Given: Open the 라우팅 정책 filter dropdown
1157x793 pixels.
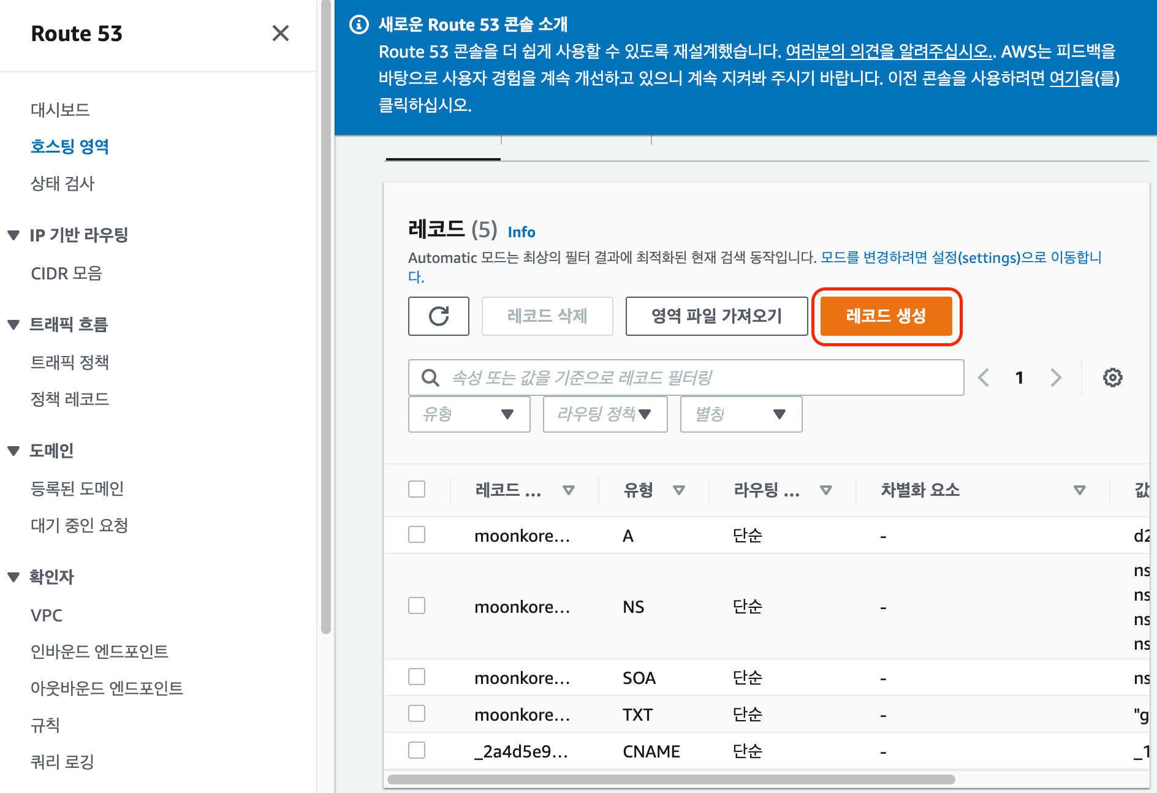Looking at the screenshot, I should tap(605, 414).
